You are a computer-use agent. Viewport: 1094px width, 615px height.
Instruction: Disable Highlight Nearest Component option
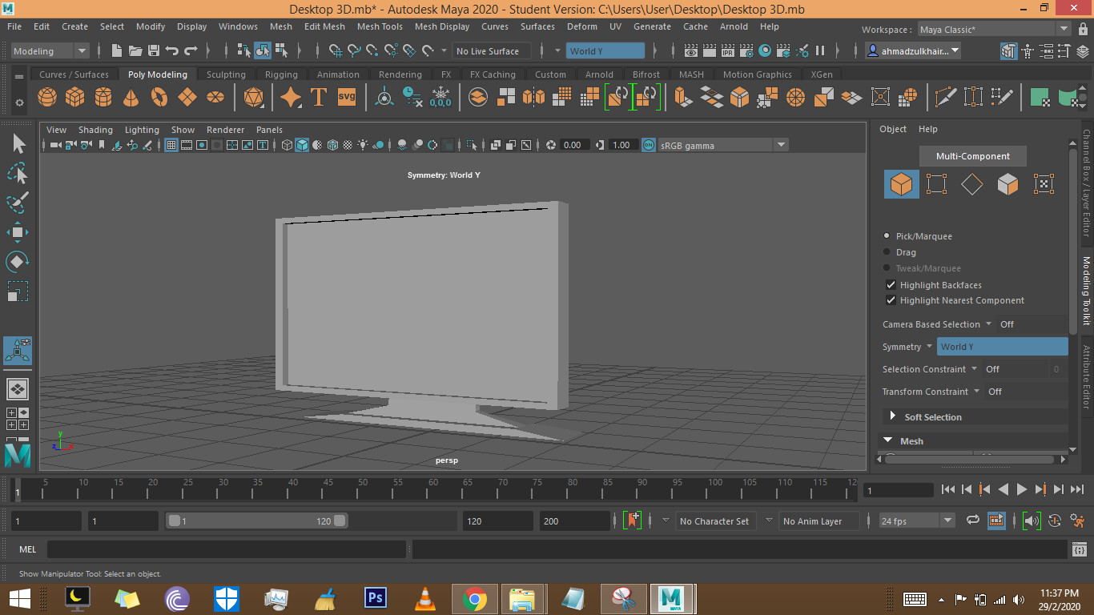pos(891,300)
